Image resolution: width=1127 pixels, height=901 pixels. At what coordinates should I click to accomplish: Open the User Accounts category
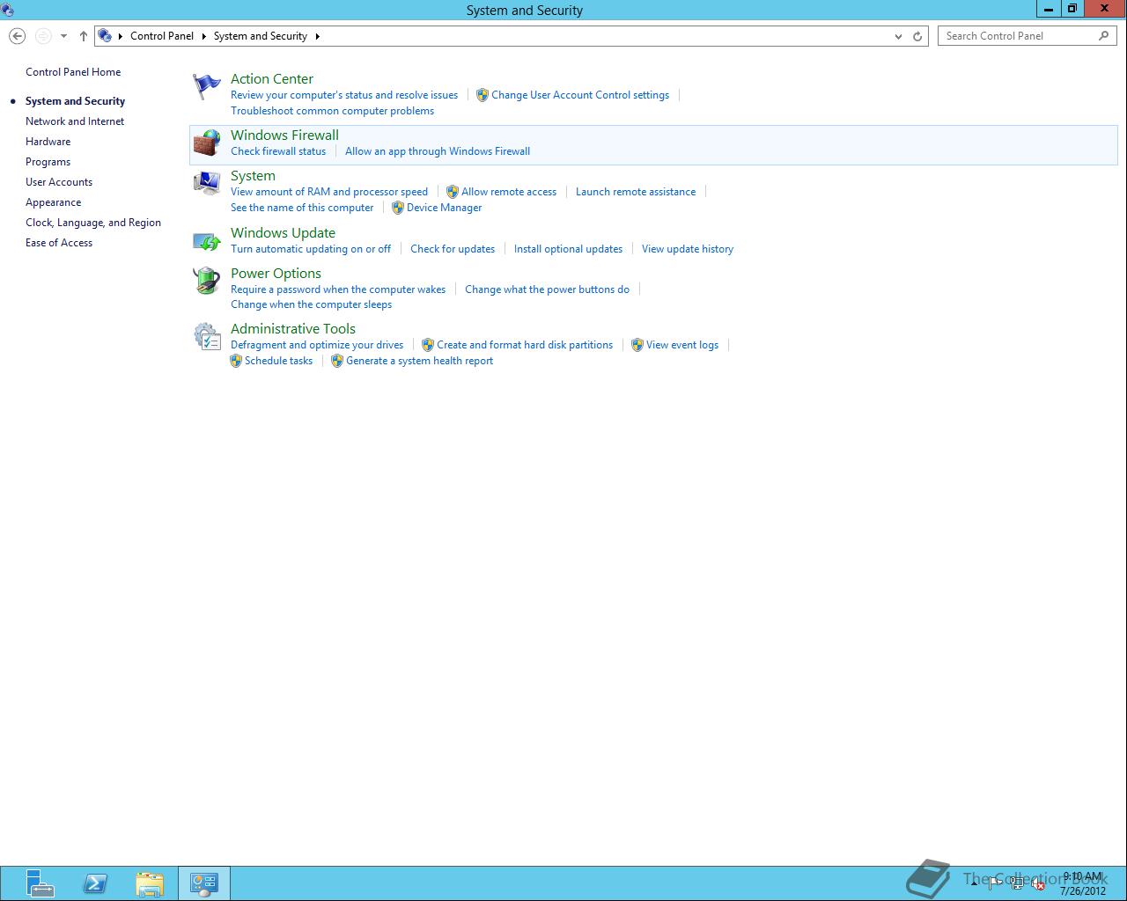pos(59,182)
